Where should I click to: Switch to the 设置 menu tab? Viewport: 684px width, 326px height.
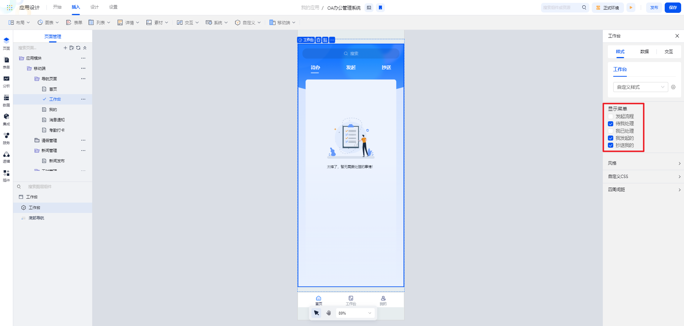[x=113, y=7]
